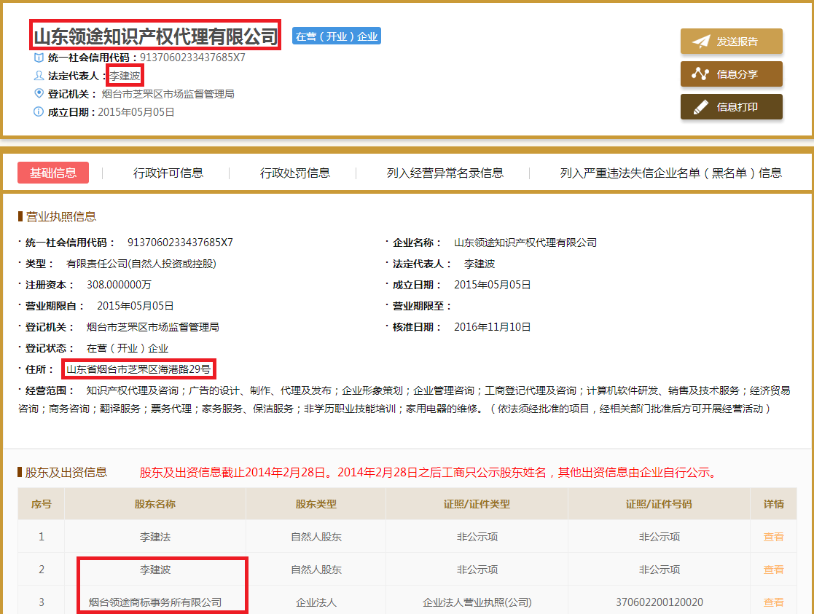Click the 经营范围 description text
Image resolution: width=814 pixels, height=614 pixels.
(x=404, y=400)
